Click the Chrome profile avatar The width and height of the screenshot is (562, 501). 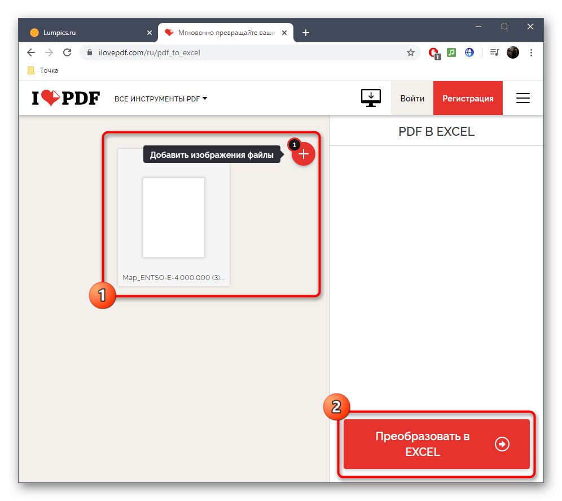point(512,52)
